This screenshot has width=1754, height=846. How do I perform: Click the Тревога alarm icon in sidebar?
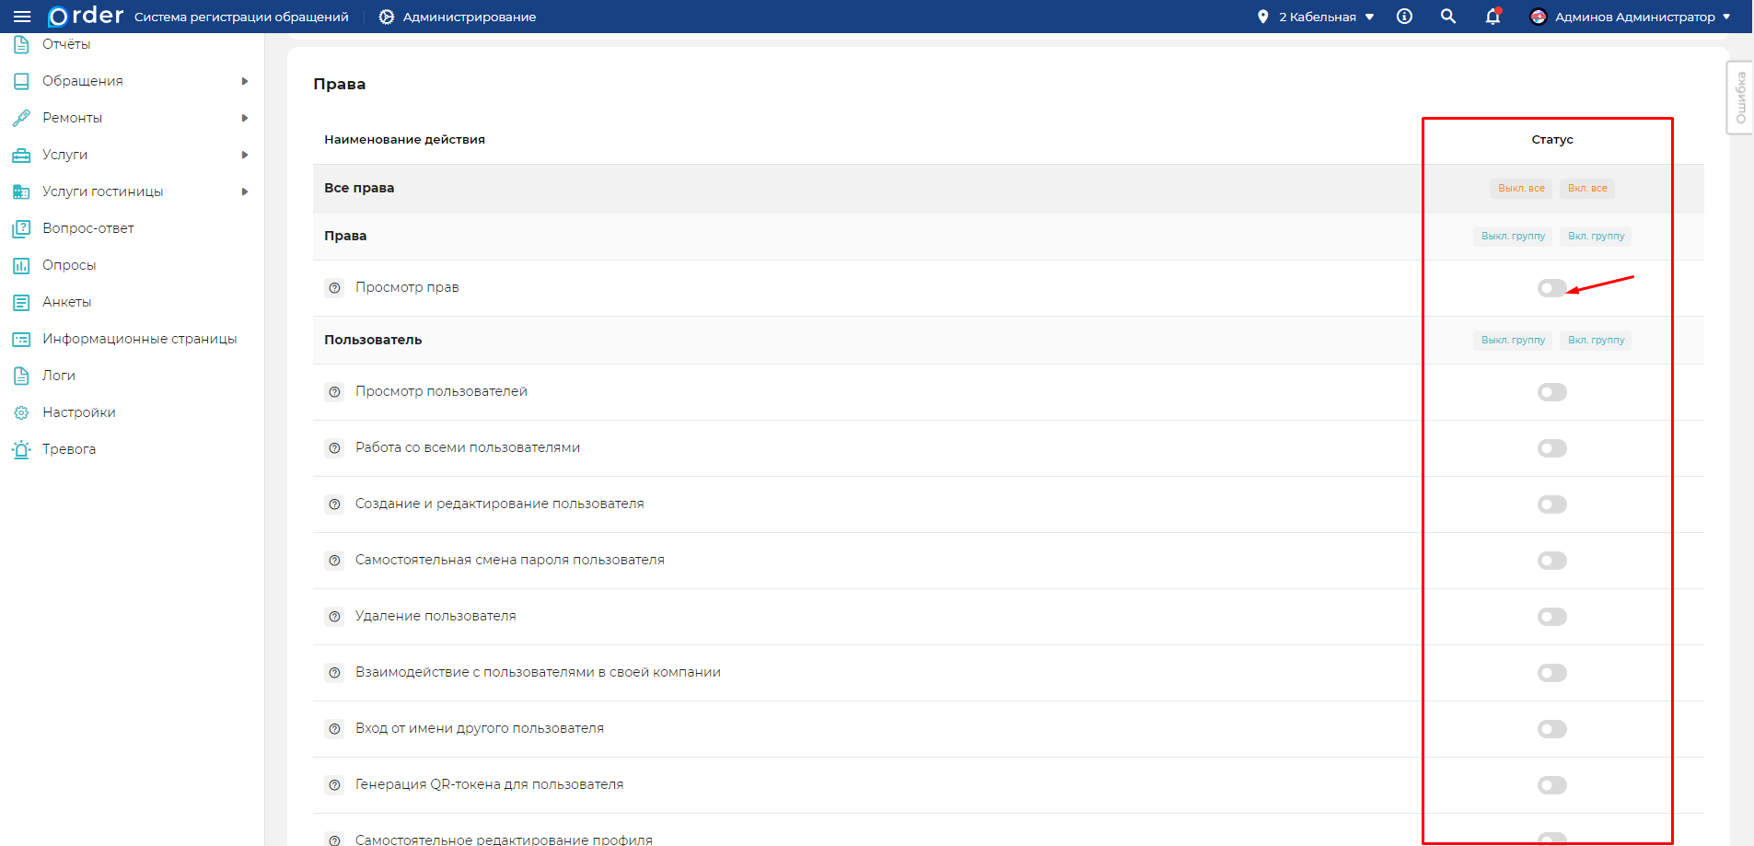[21, 449]
